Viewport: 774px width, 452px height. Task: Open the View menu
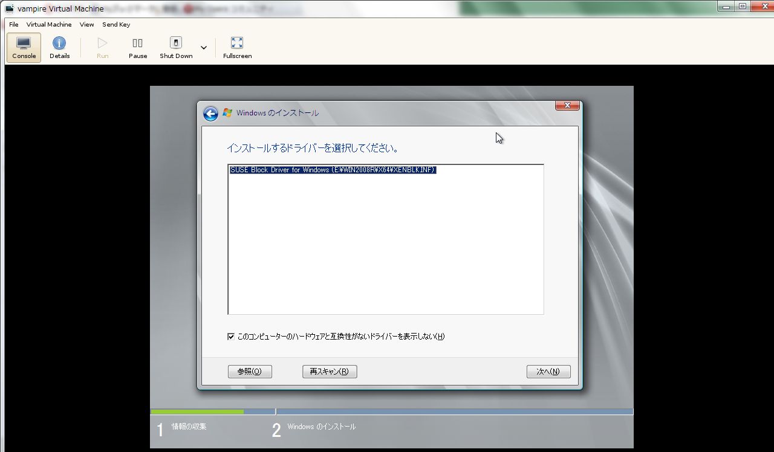87,24
